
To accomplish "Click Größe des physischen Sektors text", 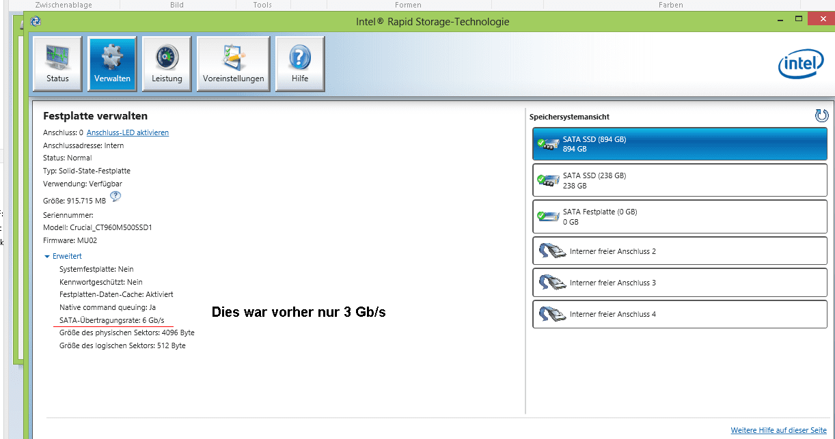I will pos(127,332).
